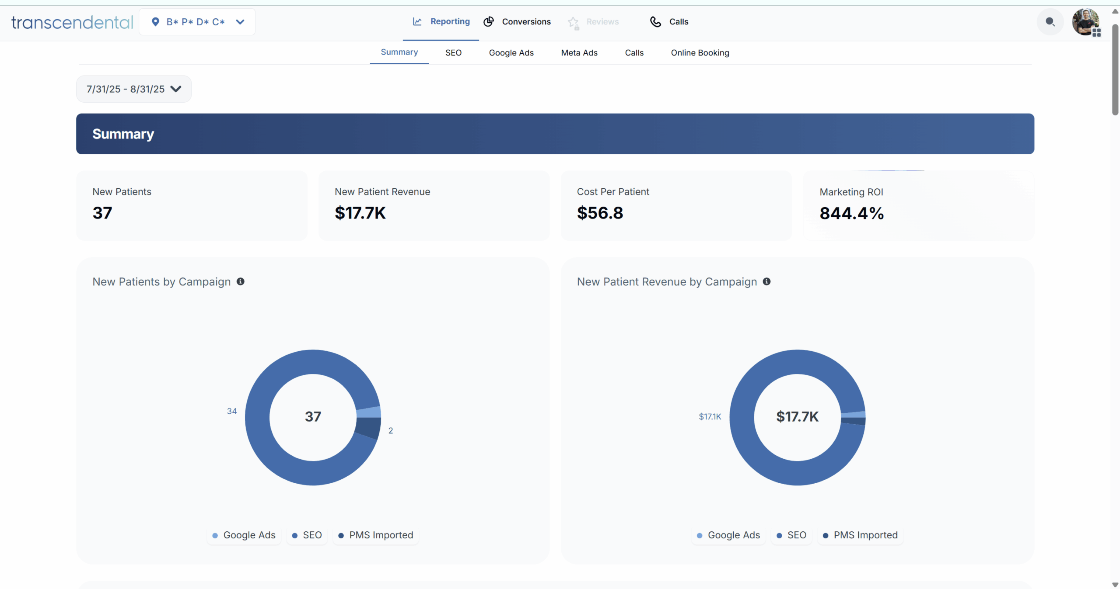Open the user profile avatar
Viewport: 1120px width, 589px height.
pos(1085,21)
